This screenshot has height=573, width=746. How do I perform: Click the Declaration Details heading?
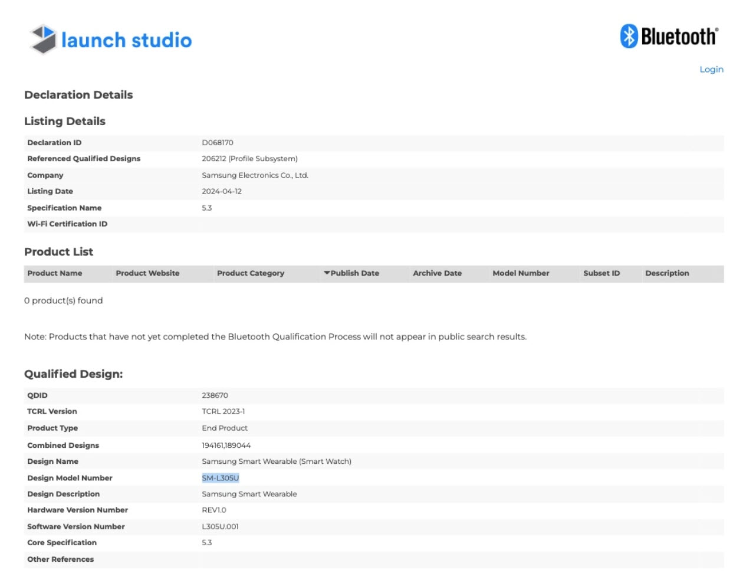78,95
